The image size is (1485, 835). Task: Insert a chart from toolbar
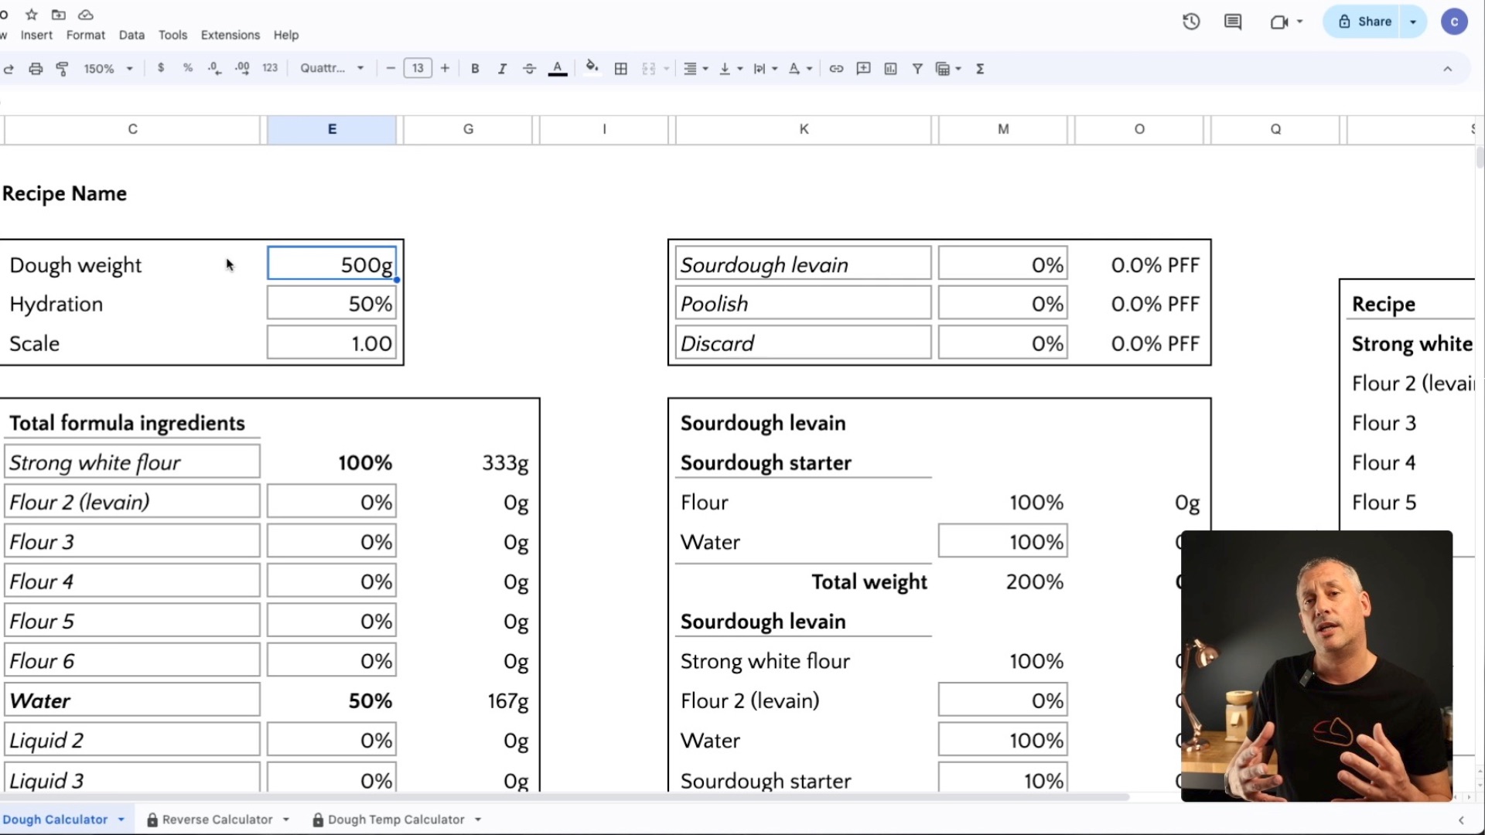click(890, 69)
